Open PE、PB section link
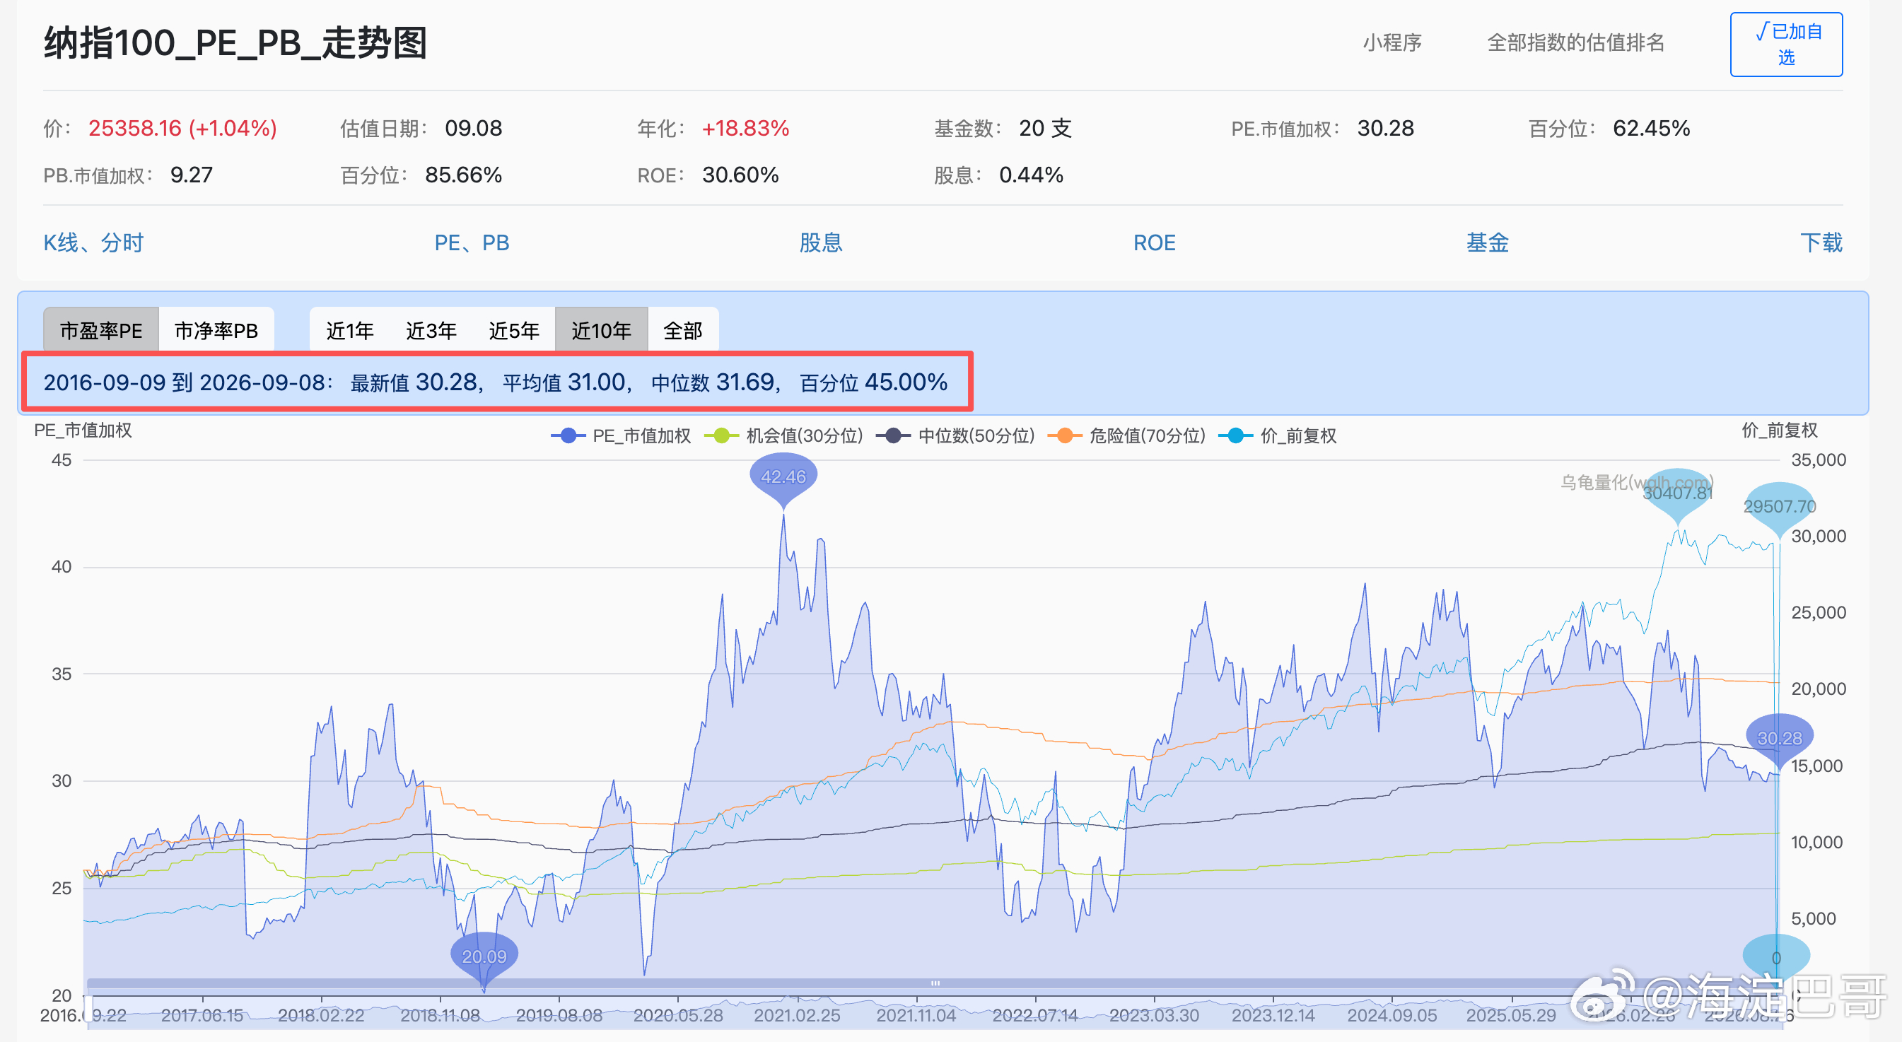Viewport: 1902px width, 1042px height. click(472, 242)
